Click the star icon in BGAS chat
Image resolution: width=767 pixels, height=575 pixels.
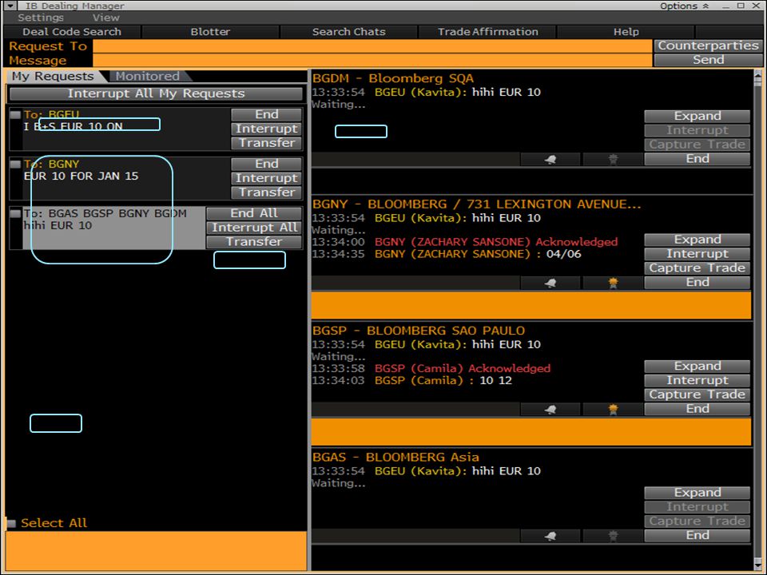[613, 536]
